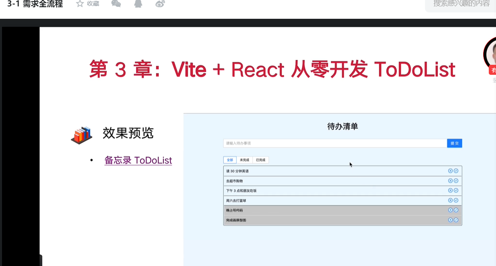Viewport: 496px width, 266px height.
Task: Mark 去超市购物 as complete
Action: click(456, 181)
